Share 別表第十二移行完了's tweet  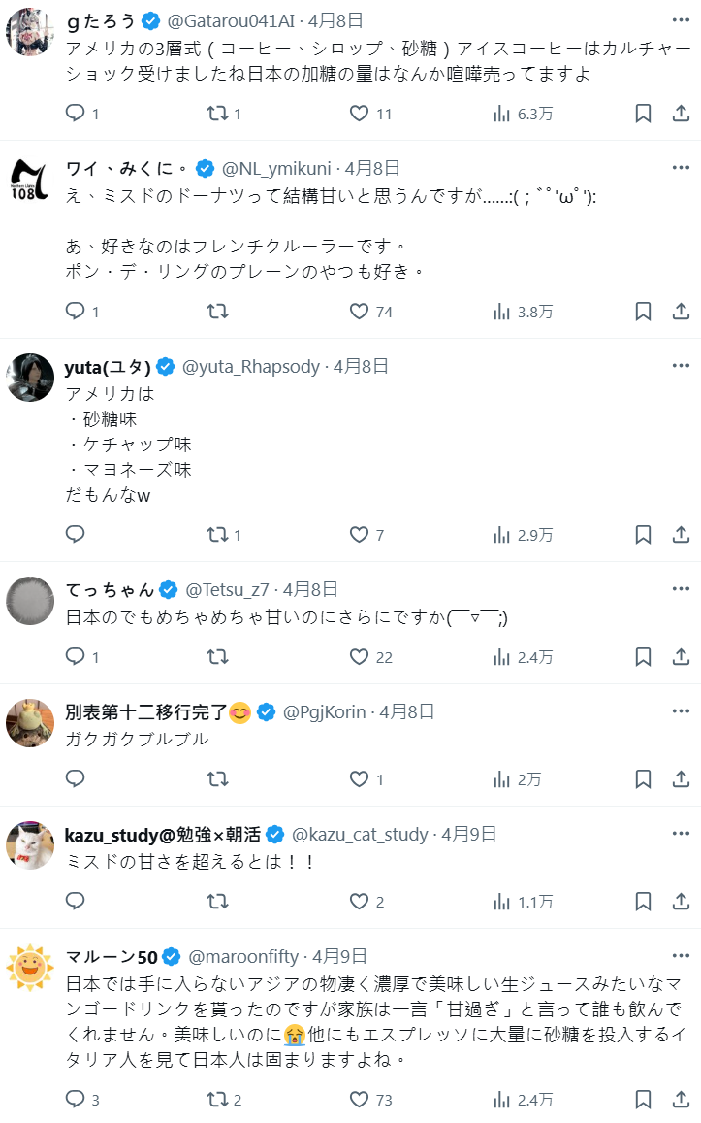click(x=681, y=779)
